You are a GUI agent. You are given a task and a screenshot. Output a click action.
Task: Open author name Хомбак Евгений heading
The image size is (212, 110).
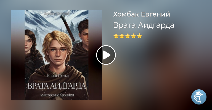[141, 14]
